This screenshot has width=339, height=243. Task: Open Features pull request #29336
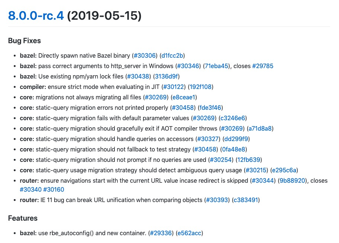(x=161, y=233)
